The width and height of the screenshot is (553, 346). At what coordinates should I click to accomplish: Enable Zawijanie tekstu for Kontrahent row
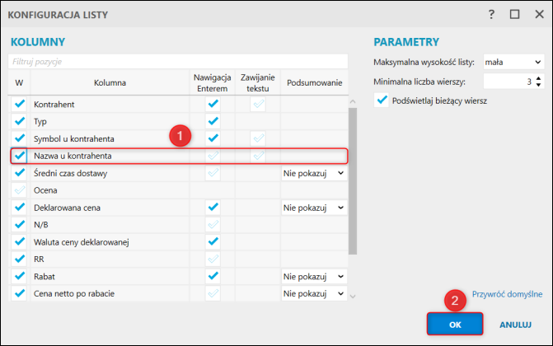click(258, 104)
